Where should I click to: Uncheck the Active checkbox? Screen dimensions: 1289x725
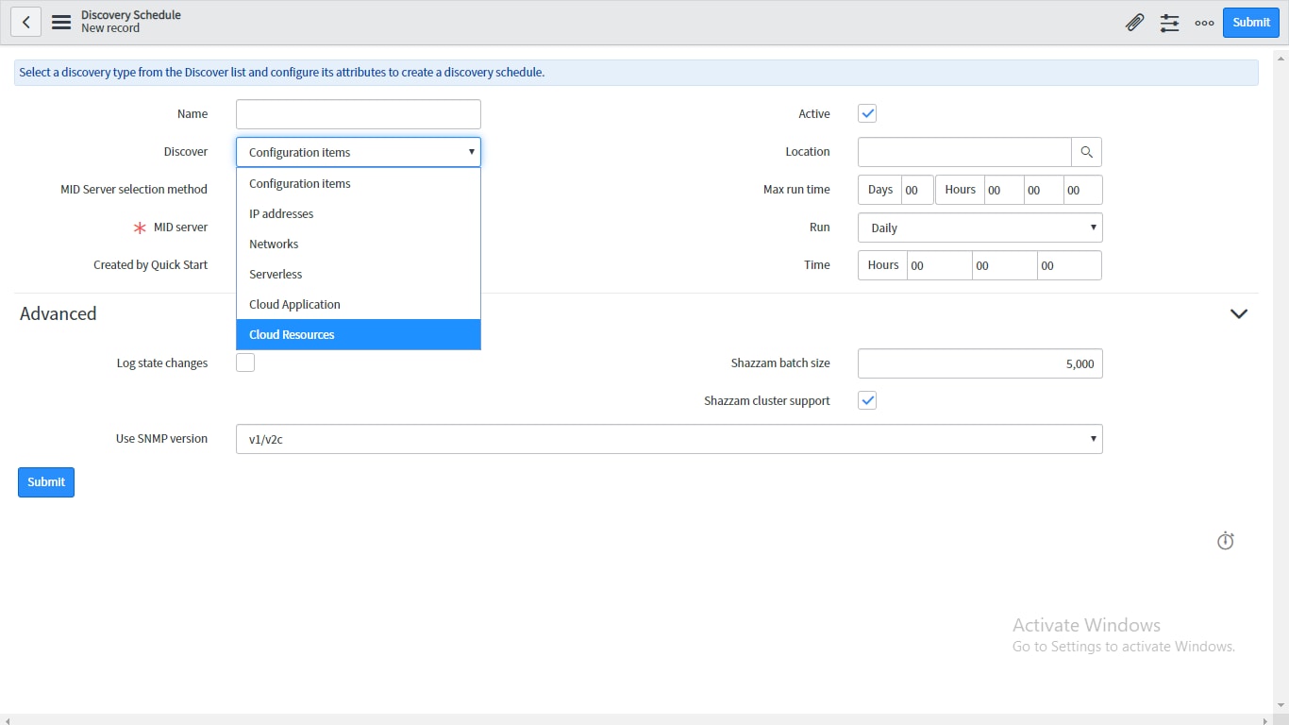coord(867,113)
